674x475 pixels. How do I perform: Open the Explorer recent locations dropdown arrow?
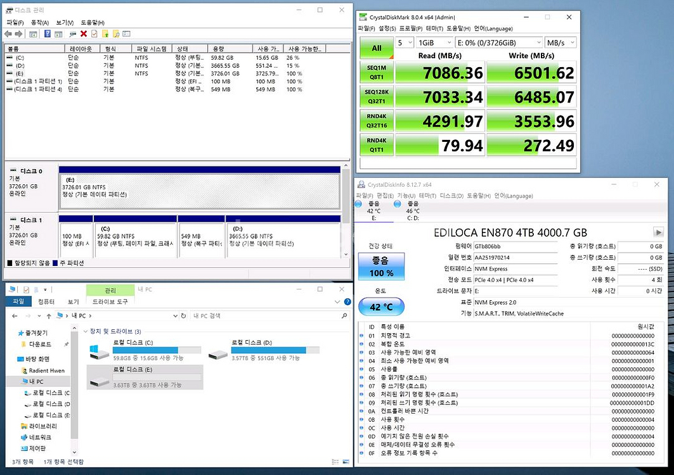tap(39, 315)
